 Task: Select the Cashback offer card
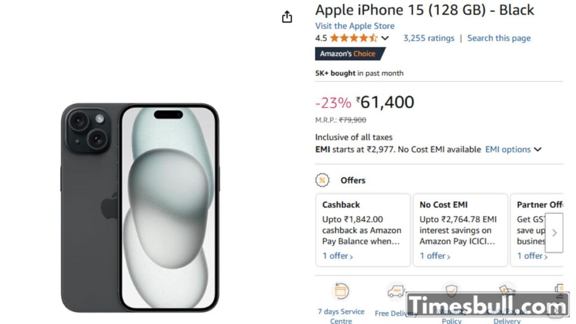click(363, 225)
